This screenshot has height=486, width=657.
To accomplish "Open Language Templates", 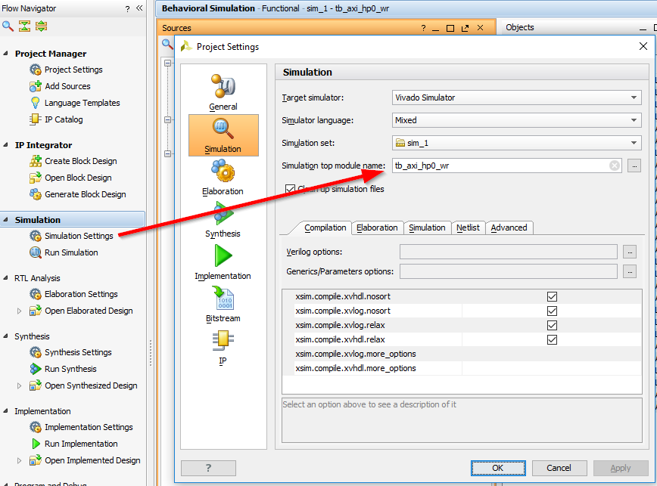I will coord(82,103).
